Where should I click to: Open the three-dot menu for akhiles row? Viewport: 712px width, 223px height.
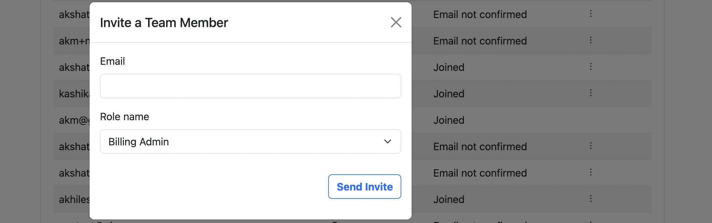590,199
